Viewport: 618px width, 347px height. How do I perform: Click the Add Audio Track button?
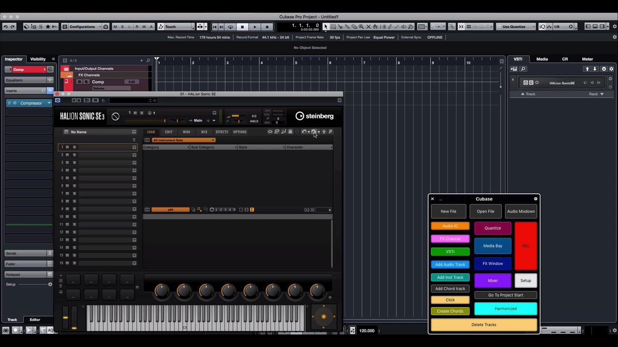[x=450, y=264]
